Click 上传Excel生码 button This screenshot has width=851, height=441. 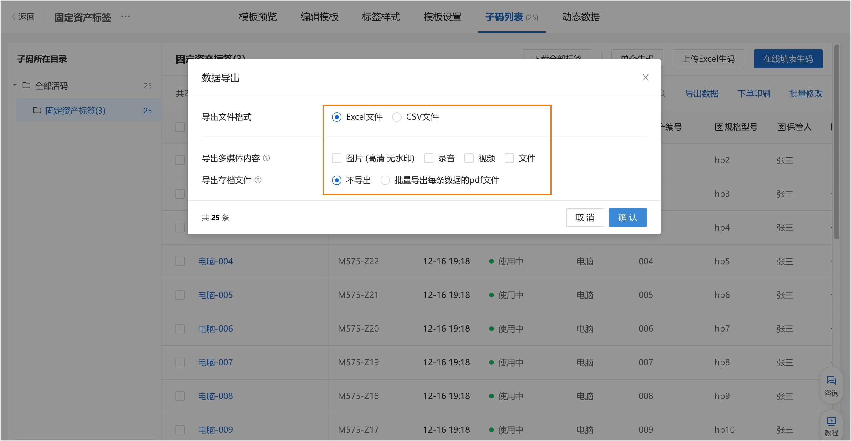708,59
